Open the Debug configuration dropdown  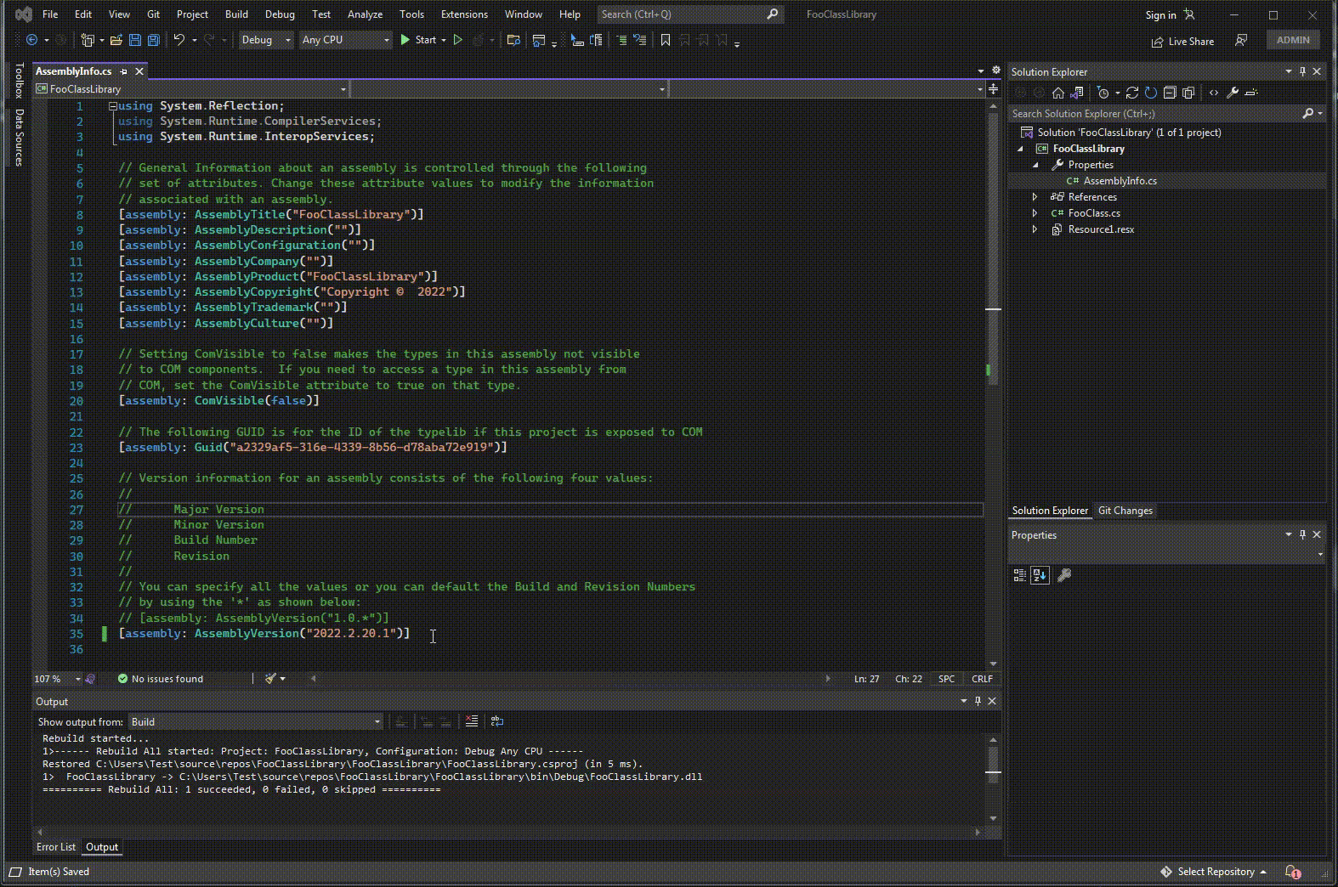(x=265, y=40)
